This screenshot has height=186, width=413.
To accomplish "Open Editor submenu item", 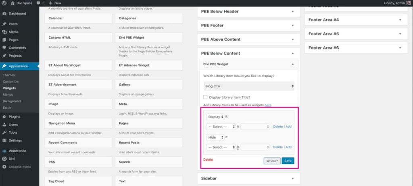I will [7, 107].
